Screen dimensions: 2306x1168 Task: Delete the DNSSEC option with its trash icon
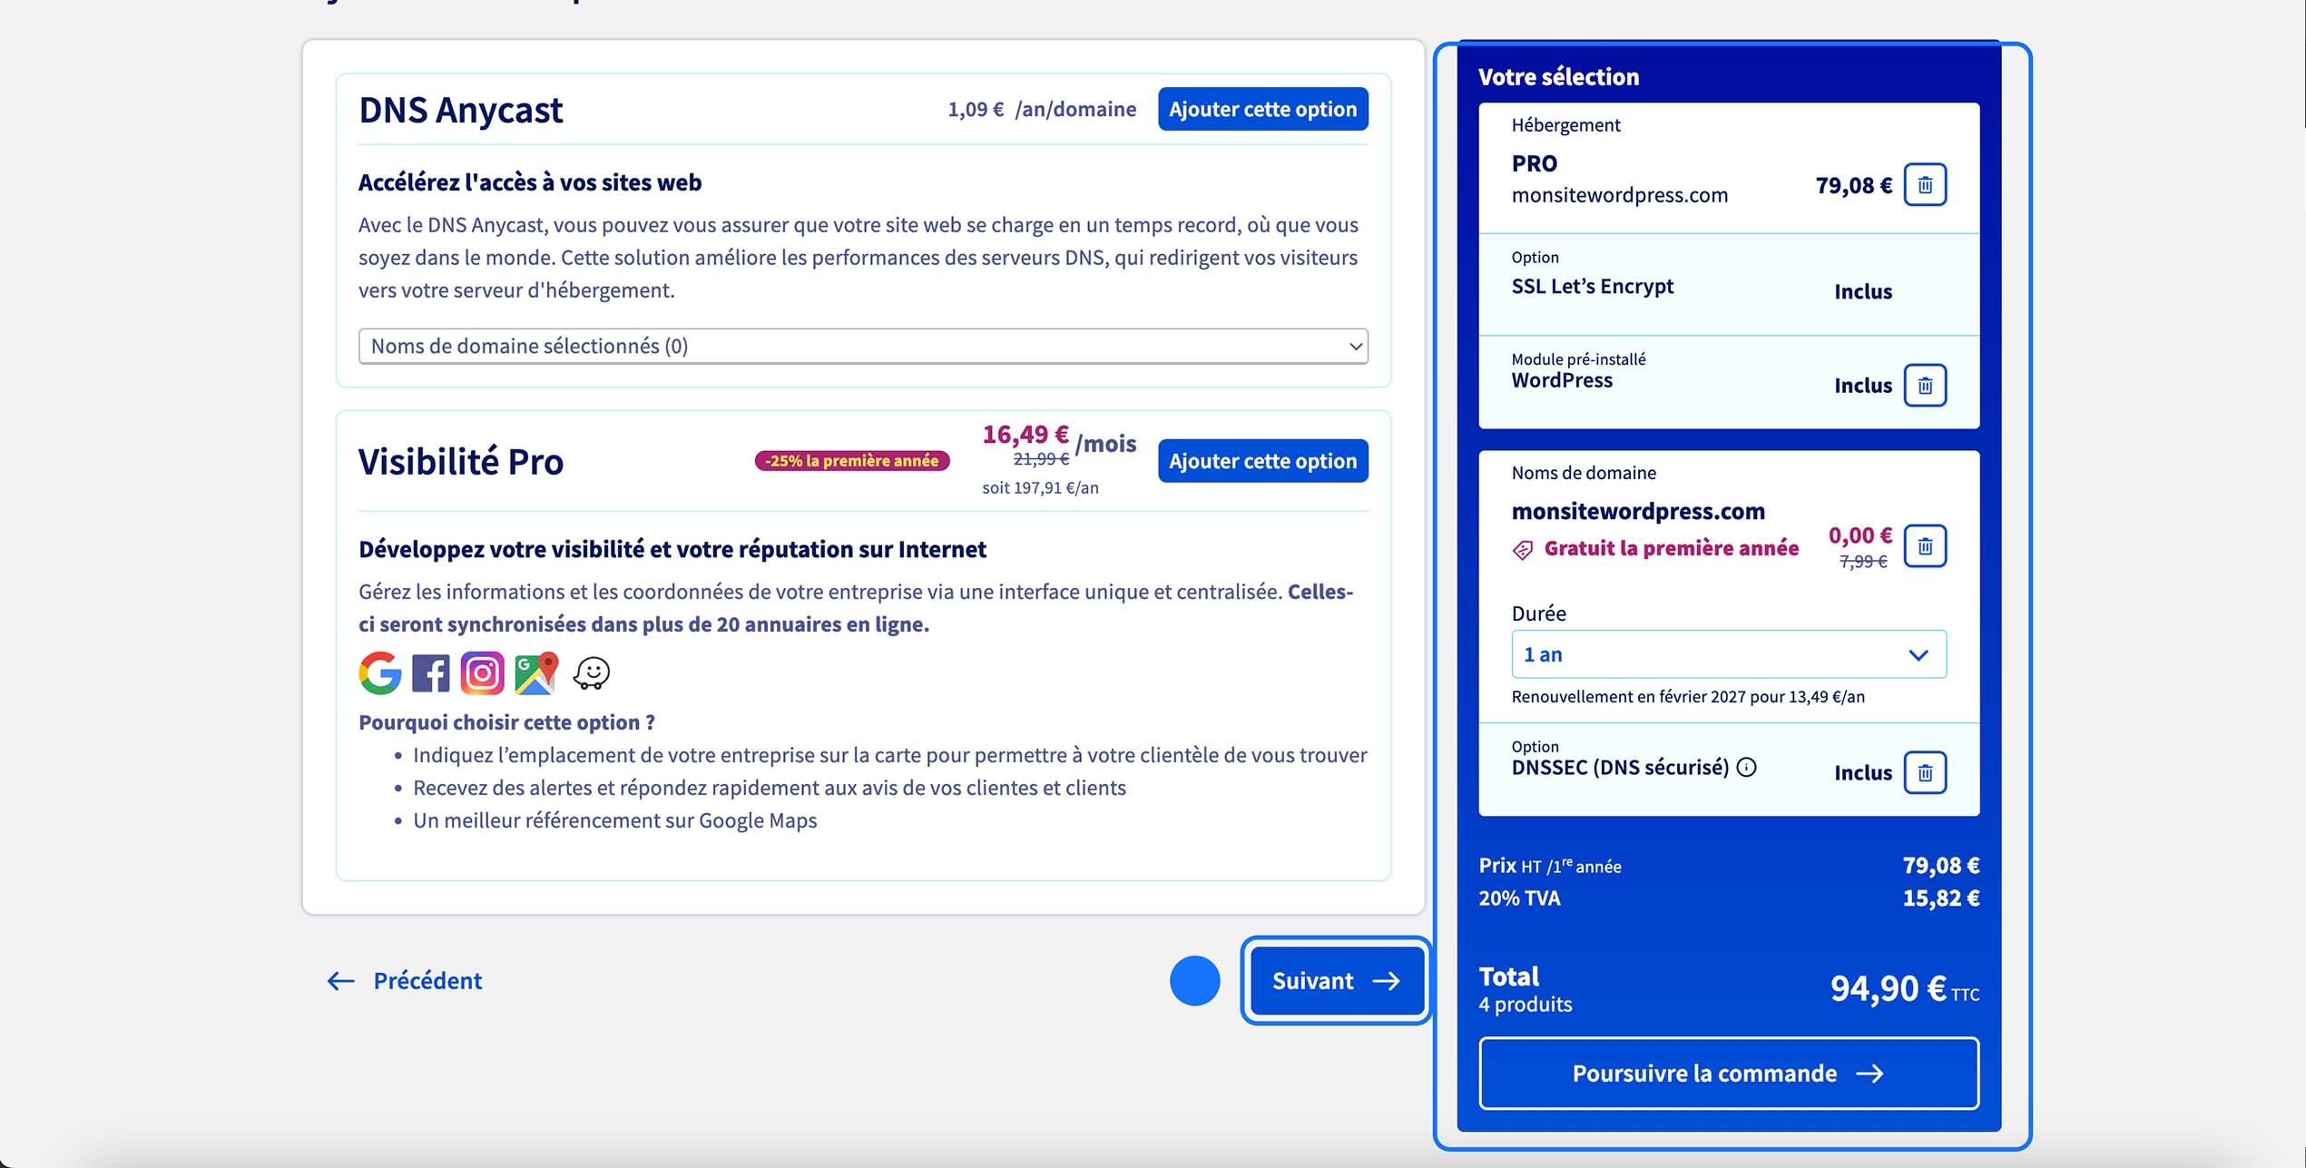[1924, 772]
